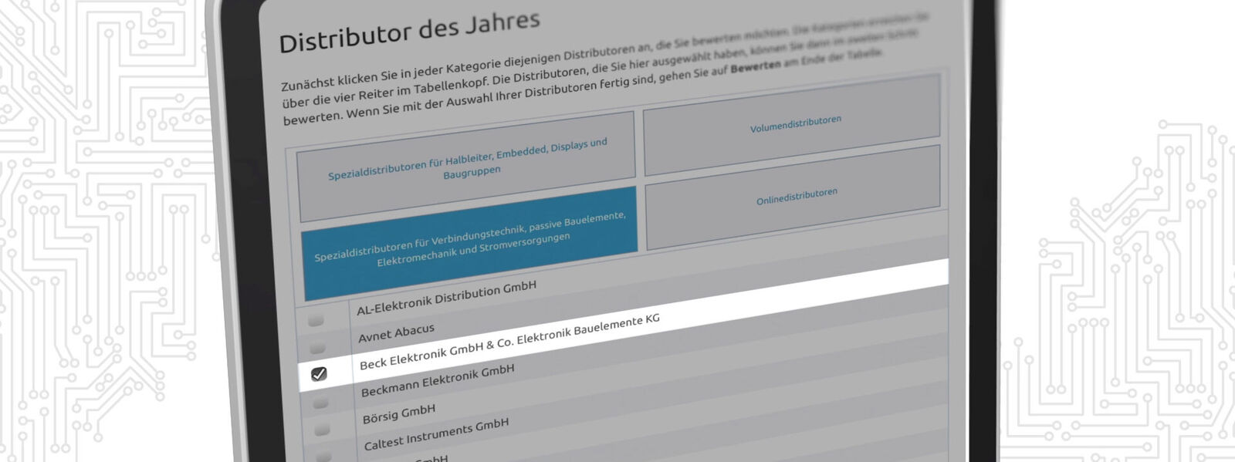The height and width of the screenshot is (462, 1235).
Task: Switch to the Onlinedistributoren tab
Action: point(796,197)
